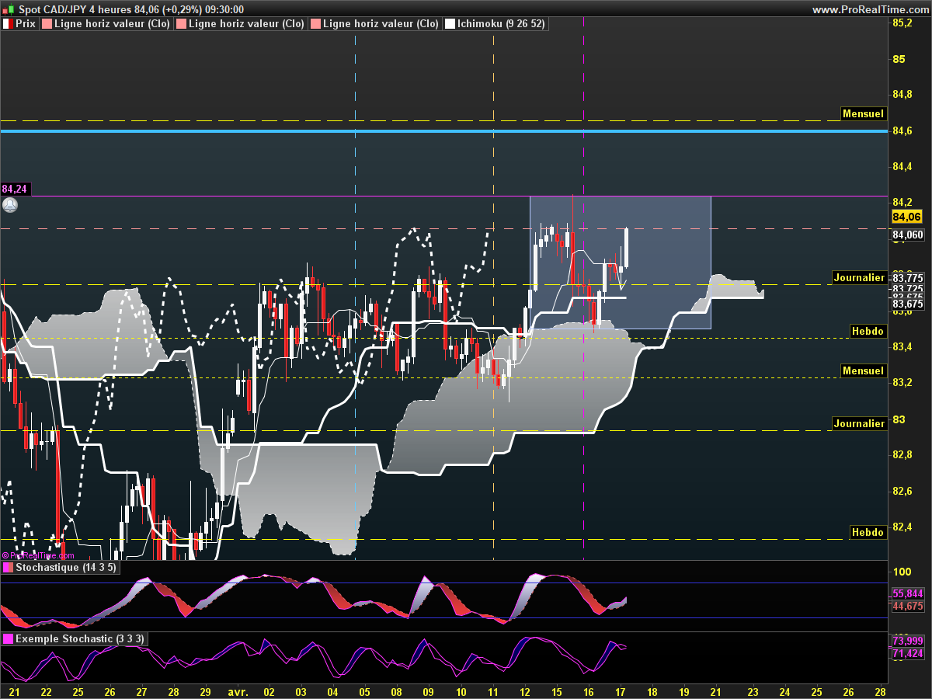
Task: Click the 84,4 price axis label
Action: click(902, 167)
